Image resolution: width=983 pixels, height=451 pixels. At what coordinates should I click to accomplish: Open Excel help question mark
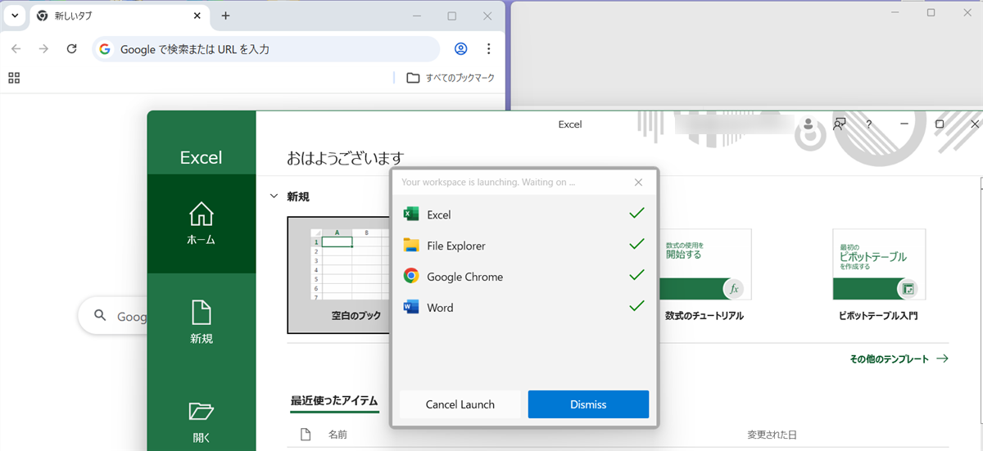pos(868,124)
